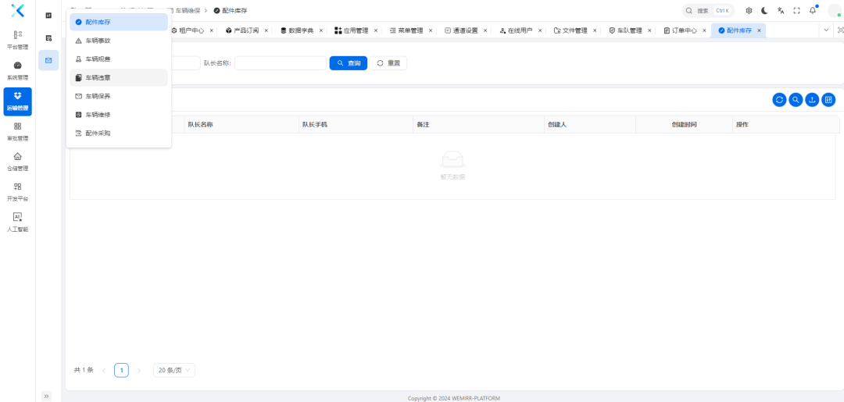Click the round search toggle icon above table
The height and width of the screenshot is (402, 844).
pos(796,100)
